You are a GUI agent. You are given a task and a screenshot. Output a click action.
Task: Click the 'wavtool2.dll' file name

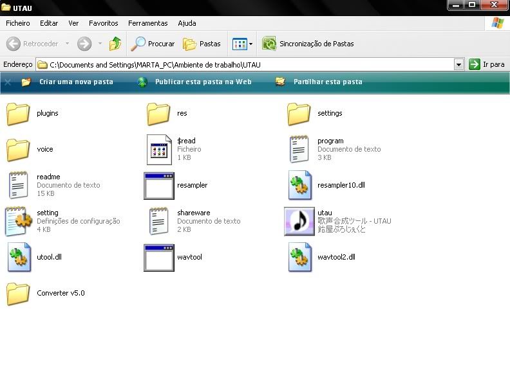[x=336, y=257]
